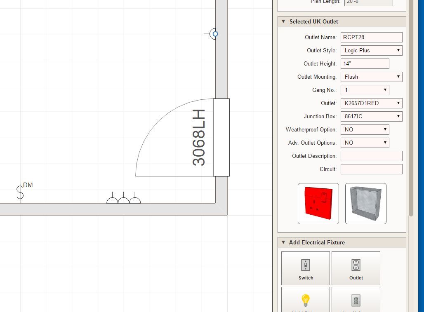The image size is (424, 312).
Task: Click the red outlet preview thumbnail
Action: (x=318, y=204)
